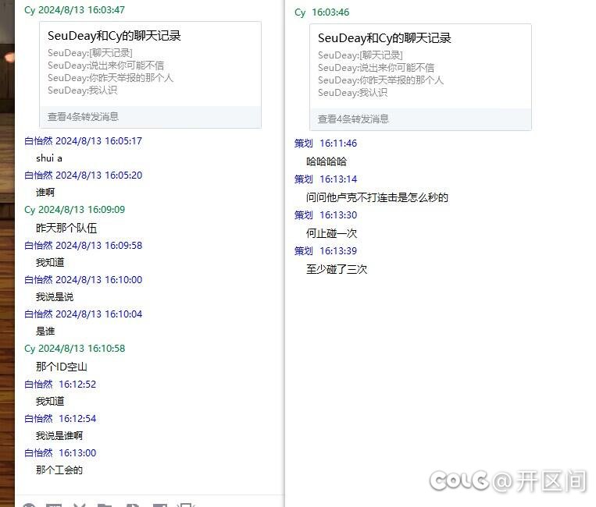
Task: Click the GIF icon beside the emoji icon
Action: point(53,505)
